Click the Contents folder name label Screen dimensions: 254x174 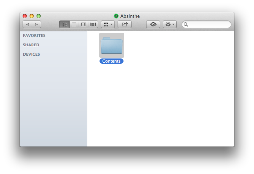click(111, 61)
